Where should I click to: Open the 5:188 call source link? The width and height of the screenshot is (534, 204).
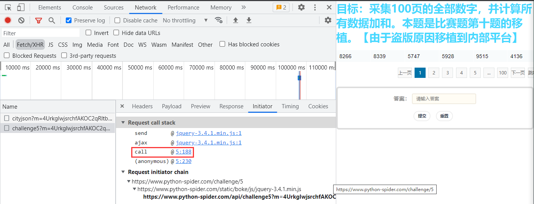183,152
